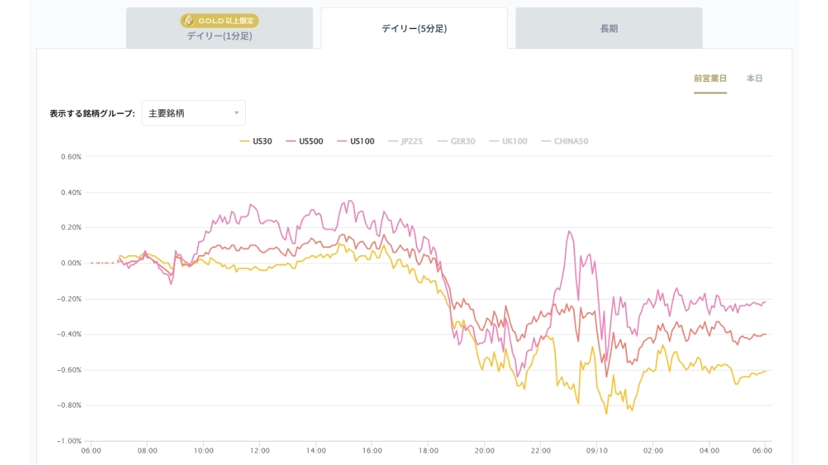This screenshot has height=465, width=828.
Task: Hide the US500 series via legend
Action: coord(305,141)
